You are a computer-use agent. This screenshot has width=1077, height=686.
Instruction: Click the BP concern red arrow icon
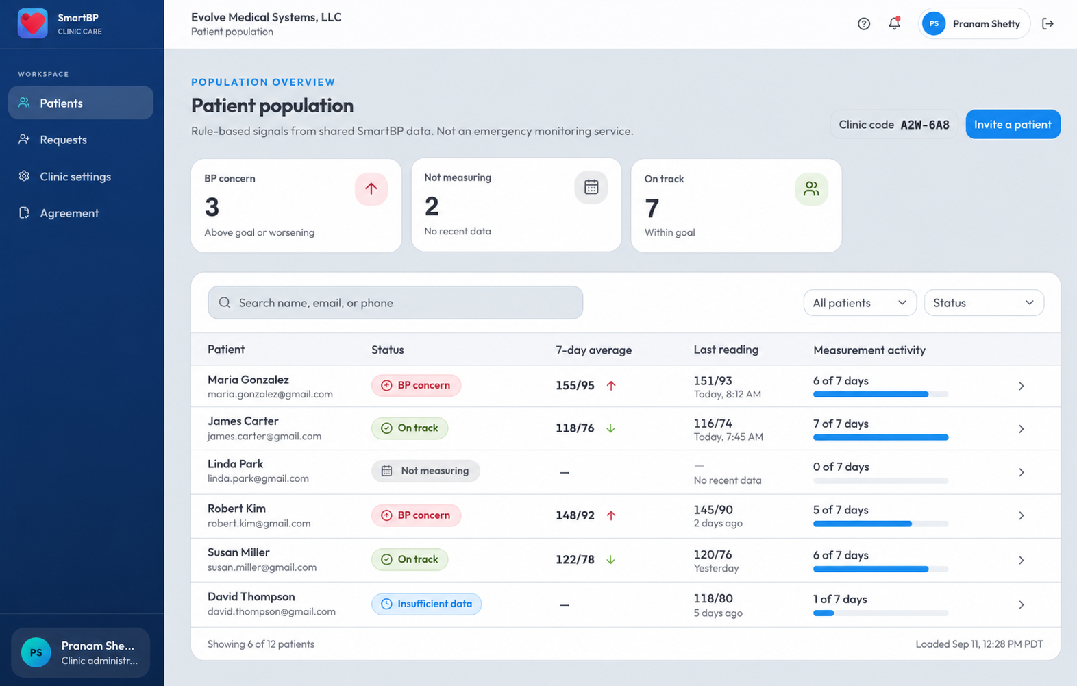[371, 188]
